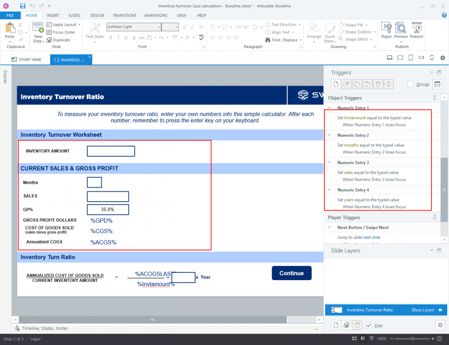Screen dimensions: 449x345
Task: Open slide layer properties gear
Action: click(x=440, y=325)
